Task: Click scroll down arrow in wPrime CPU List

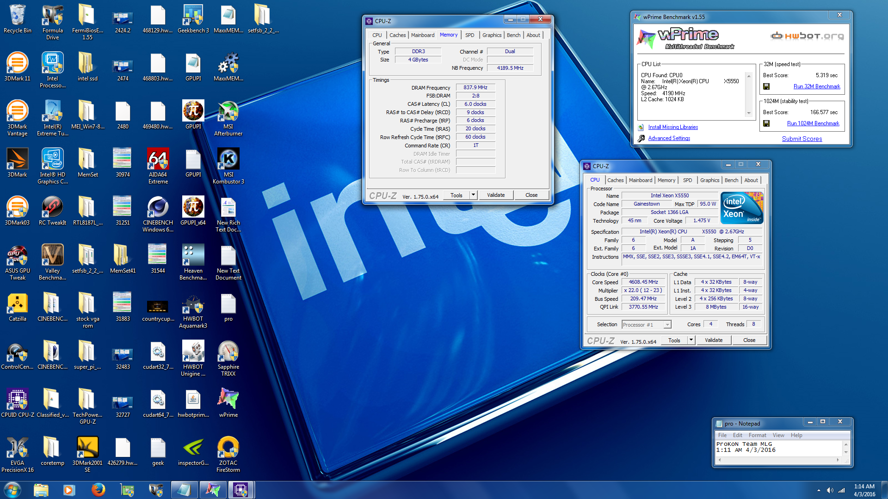Action: point(749,113)
